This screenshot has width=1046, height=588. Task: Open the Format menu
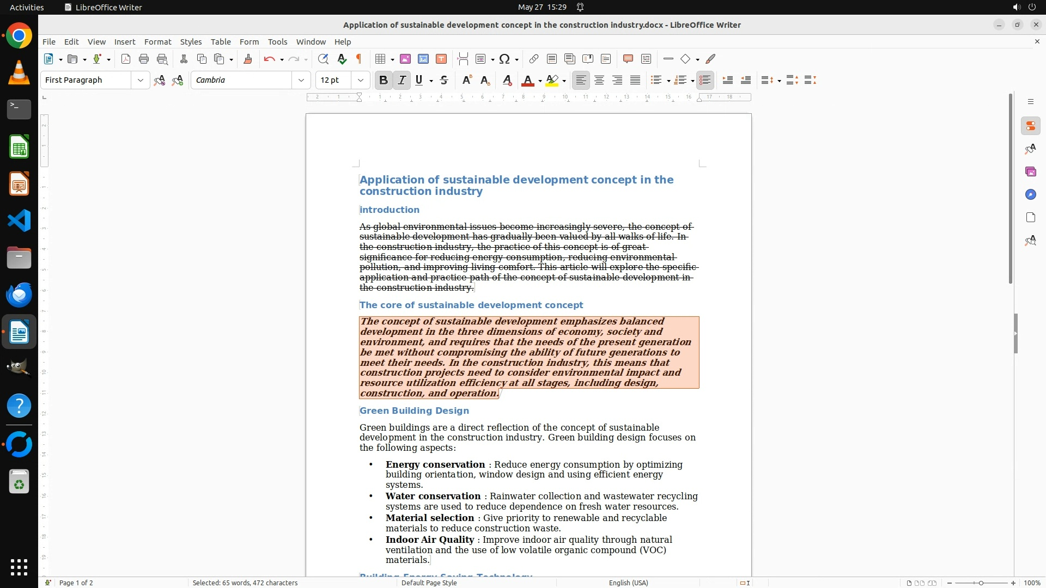[x=157, y=42]
